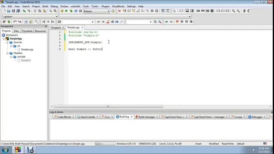The width and height of the screenshot is (274, 154).
Task: Start debugging with the red arrow icon
Action: click(x=119, y=11)
